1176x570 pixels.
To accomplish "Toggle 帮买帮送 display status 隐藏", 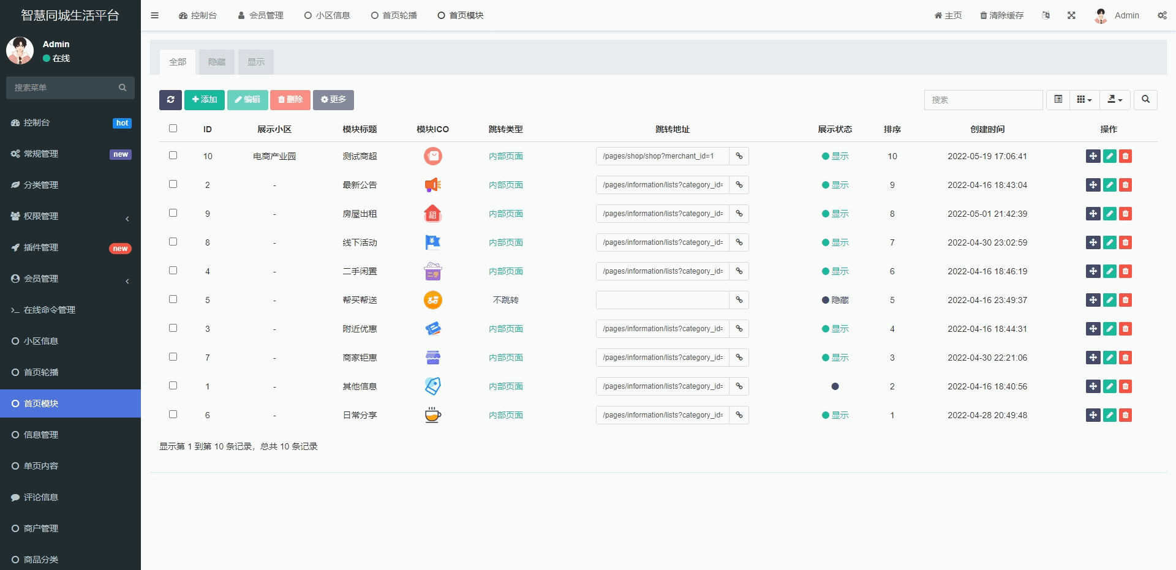I will coord(835,300).
